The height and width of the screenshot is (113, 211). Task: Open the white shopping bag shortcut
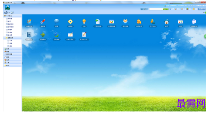click(x=194, y=22)
